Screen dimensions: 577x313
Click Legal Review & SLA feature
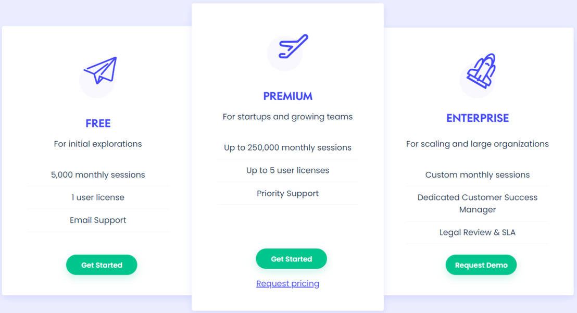click(478, 232)
